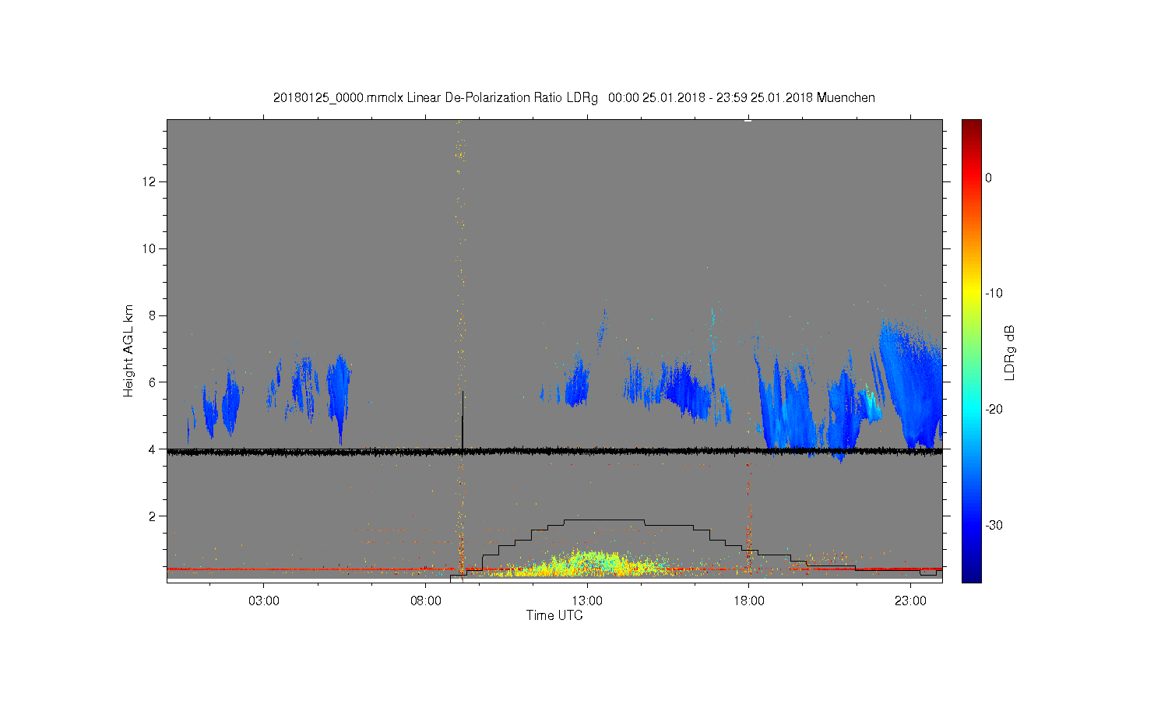The height and width of the screenshot is (701, 1168).
Task: Click the 08:00 time tick label
Action: click(x=425, y=601)
